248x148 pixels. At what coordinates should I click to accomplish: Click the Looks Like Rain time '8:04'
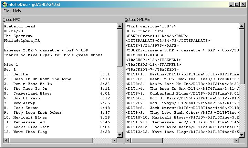point(105,127)
